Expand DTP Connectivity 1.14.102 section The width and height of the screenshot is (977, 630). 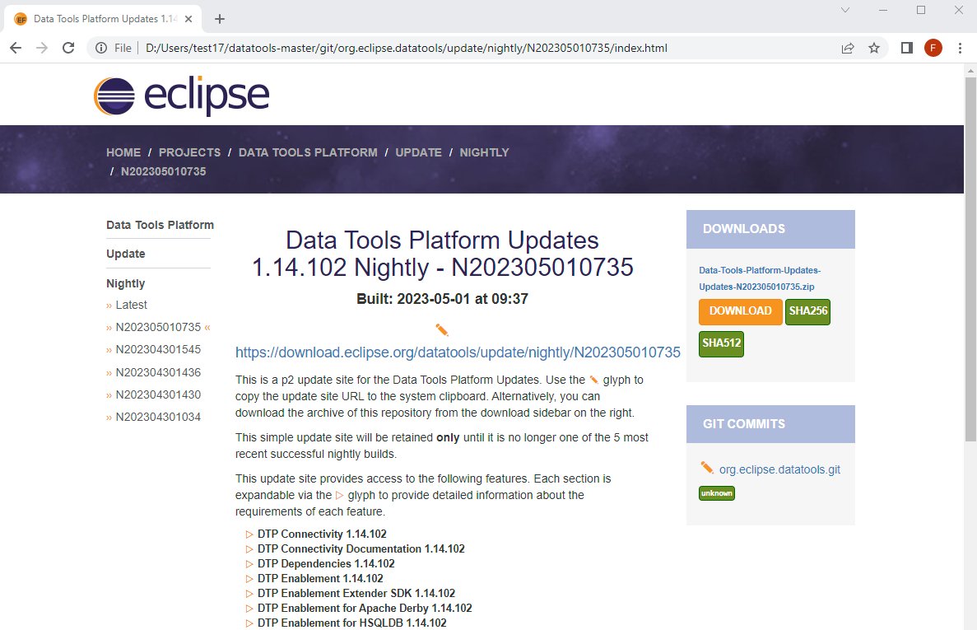click(249, 534)
